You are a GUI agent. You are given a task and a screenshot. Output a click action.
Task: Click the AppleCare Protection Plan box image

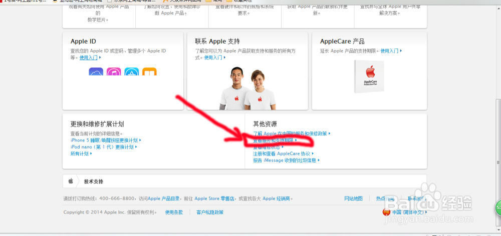tap(369, 76)
